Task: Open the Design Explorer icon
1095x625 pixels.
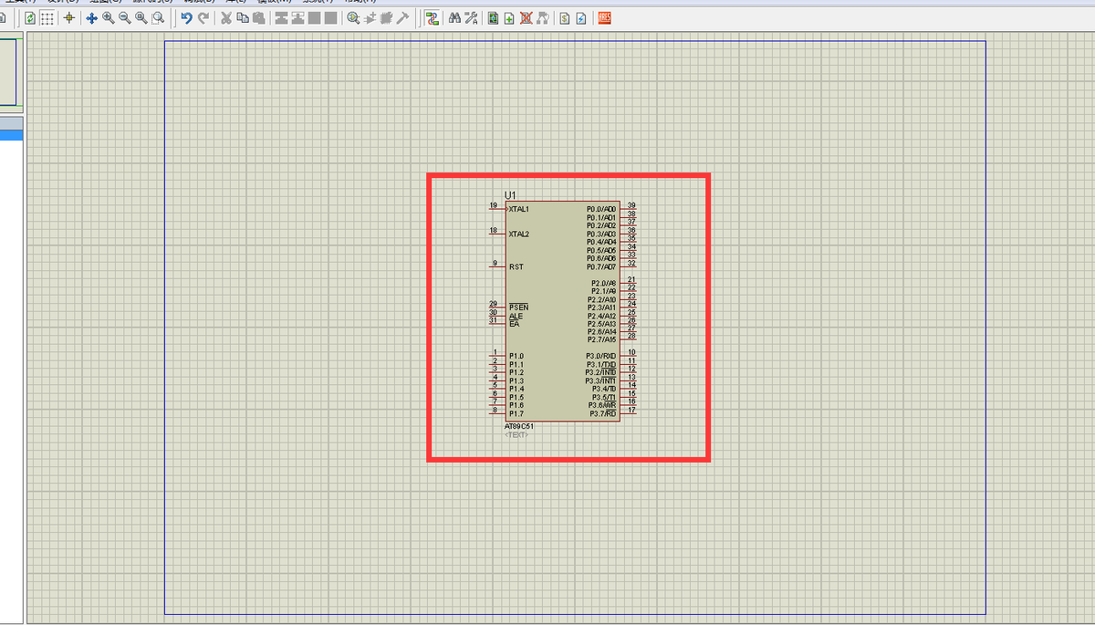Action: 494,17
